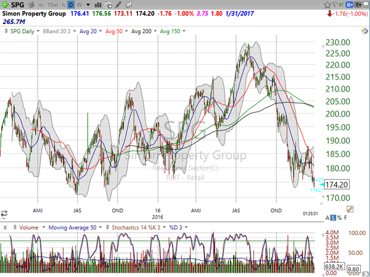The width and height of the screenshot is (370, 277).
Task: Click the 3.75 value in header
Action: point(202,14)
